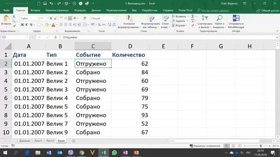Open the Файл tab
This screenshot has width=280, height=157.
tap(7, 10)
